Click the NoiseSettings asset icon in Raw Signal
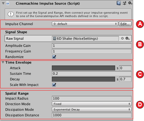 point(54,38)
